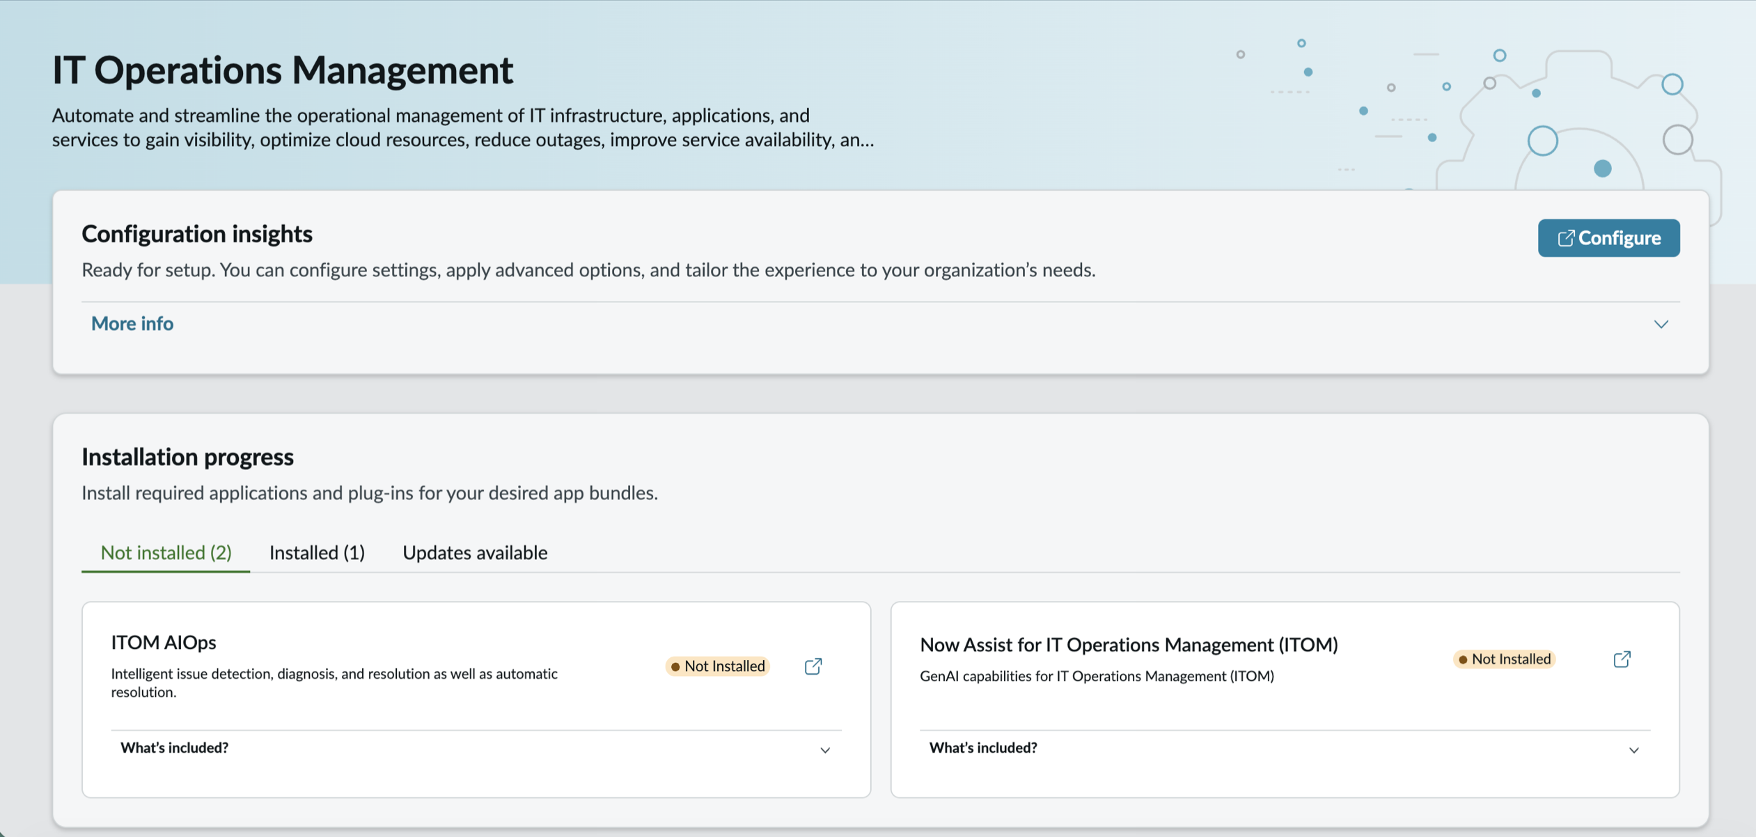This screenshot has height=837, width=1756.
Task: Click the 'Intelligent issue detection' description text
Action: pos(334,683)
